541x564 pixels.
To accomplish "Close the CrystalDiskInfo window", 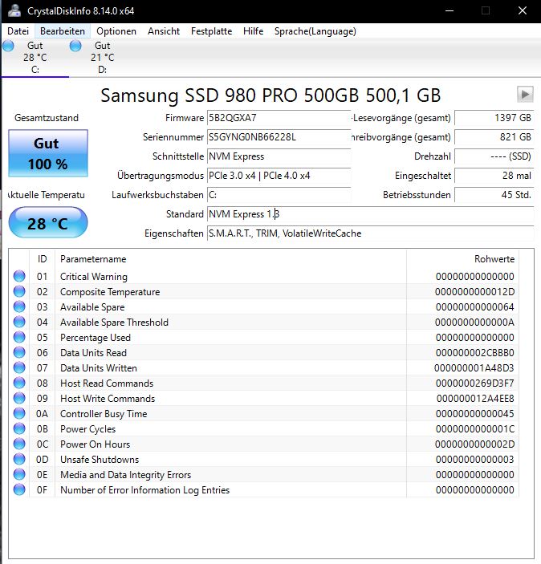I will [x=523, y=10].
